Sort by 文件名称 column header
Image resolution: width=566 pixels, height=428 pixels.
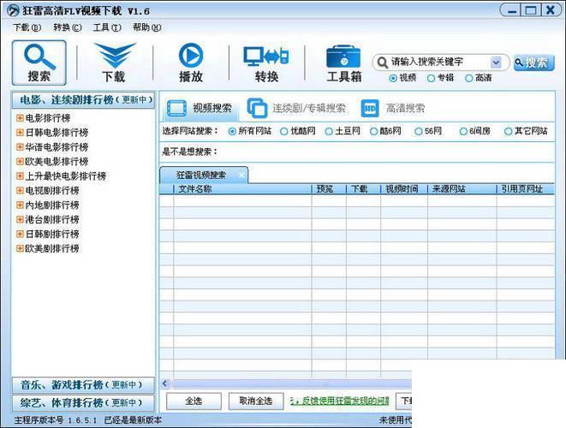pos(242,188)
